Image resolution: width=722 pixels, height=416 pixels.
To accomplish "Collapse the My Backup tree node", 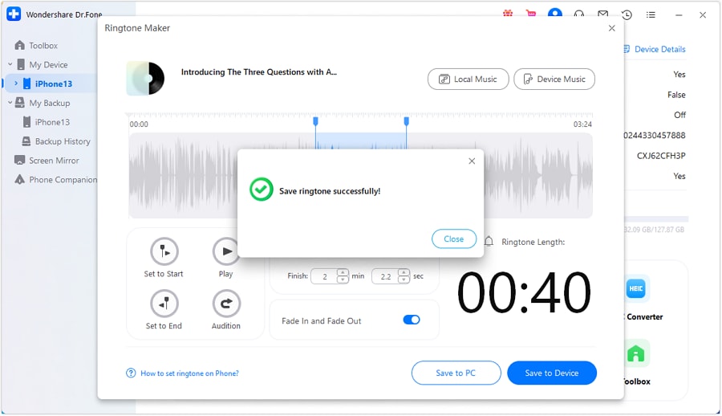I will [10, 103].
